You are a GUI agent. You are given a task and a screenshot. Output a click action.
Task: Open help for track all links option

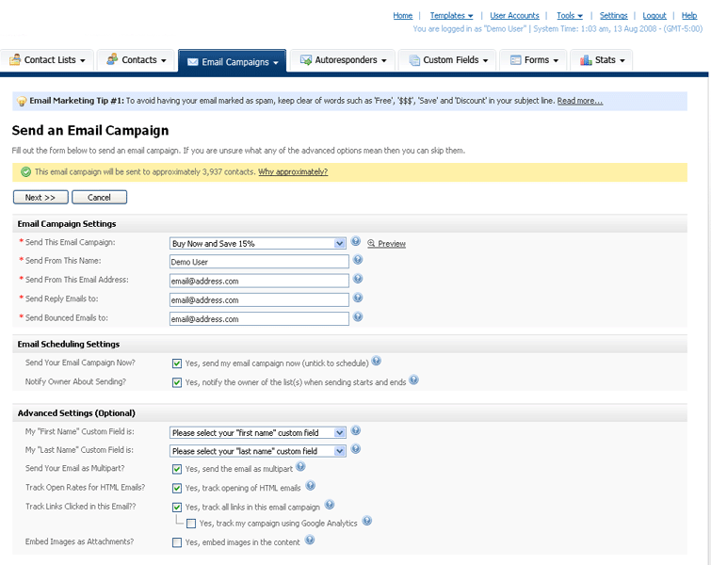[330, 504]
